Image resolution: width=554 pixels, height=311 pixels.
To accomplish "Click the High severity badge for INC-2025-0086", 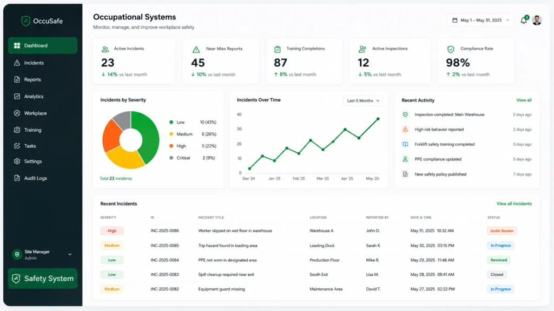I will (111, 231).
